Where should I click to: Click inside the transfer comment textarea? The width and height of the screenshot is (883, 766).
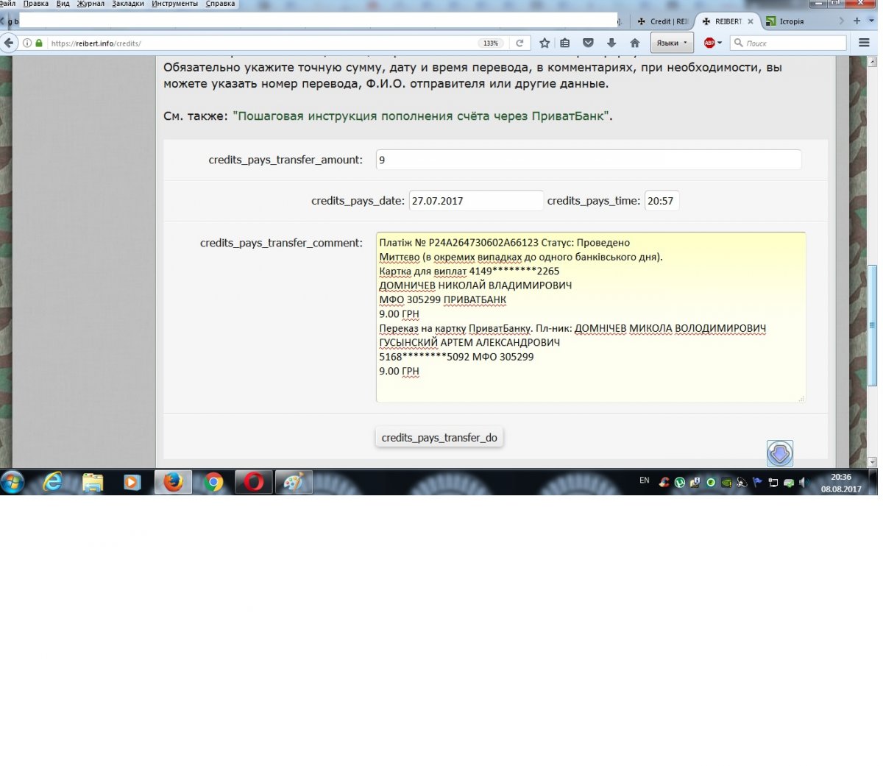591,317
